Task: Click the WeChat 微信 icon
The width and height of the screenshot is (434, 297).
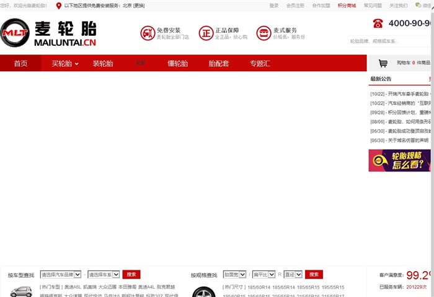Action: [418, 5]
